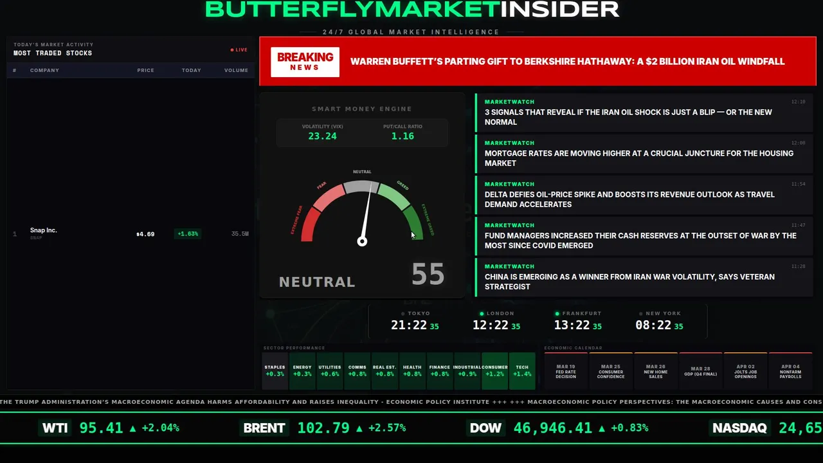This screenshot has height=463, width=823.
Task: Click the WTI up-arrow indicator
Action: (x=132, y=428)
